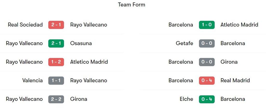
Task: Select the red 1-2 score badge
Action: coord(56,62)
